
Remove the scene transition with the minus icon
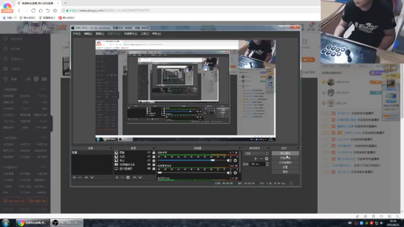[x=261, y=159]
